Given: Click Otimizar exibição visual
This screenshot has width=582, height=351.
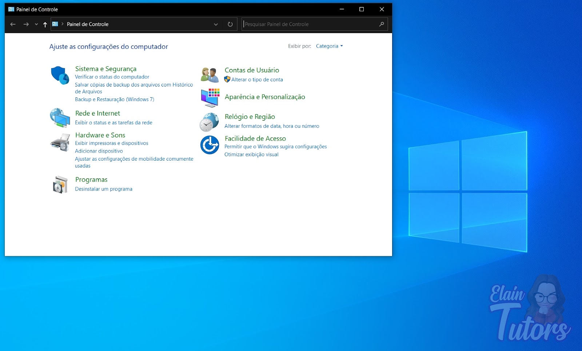Looking at the screenshot, I should pos(251,154).
